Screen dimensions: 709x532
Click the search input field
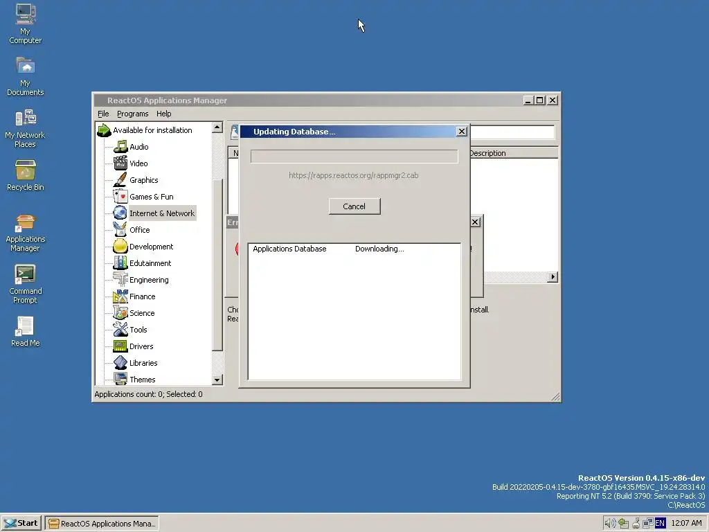(x=512, y=132)
